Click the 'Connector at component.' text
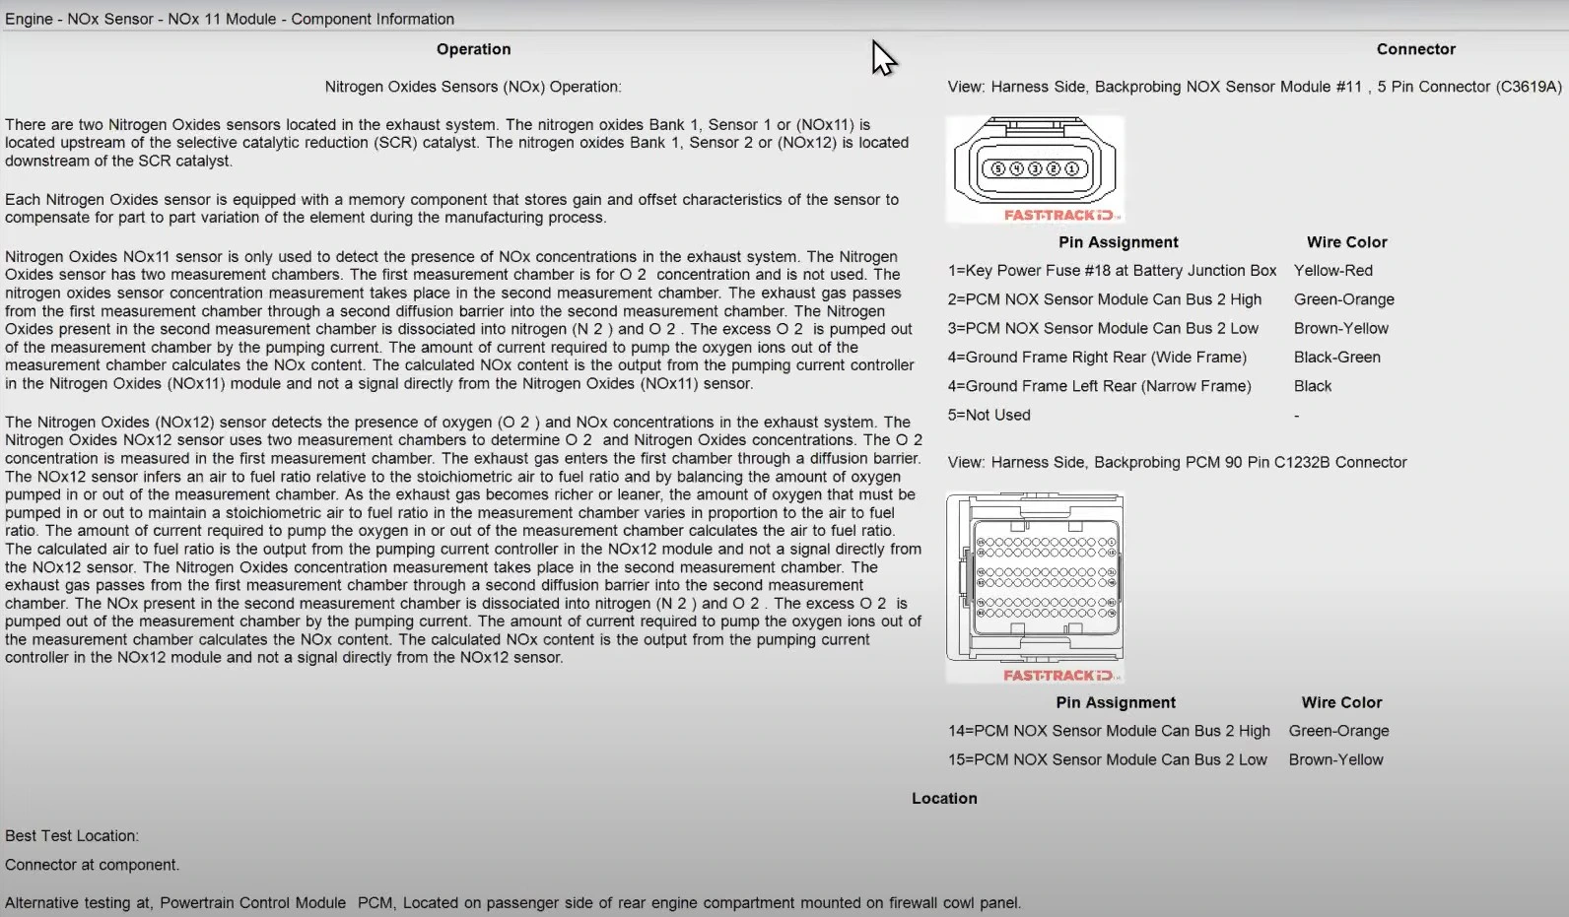 [92, 865]
